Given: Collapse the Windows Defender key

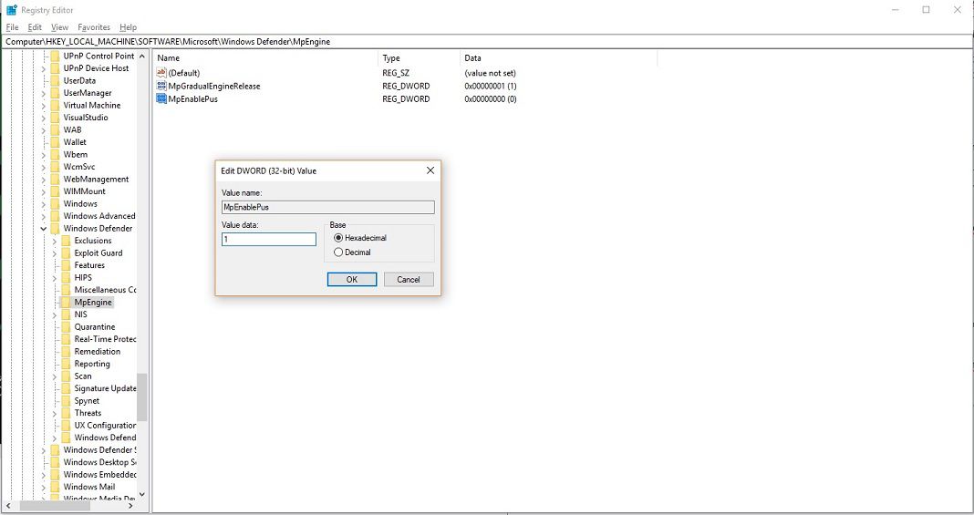Looking at the screenshot, I should coord(44,229).
